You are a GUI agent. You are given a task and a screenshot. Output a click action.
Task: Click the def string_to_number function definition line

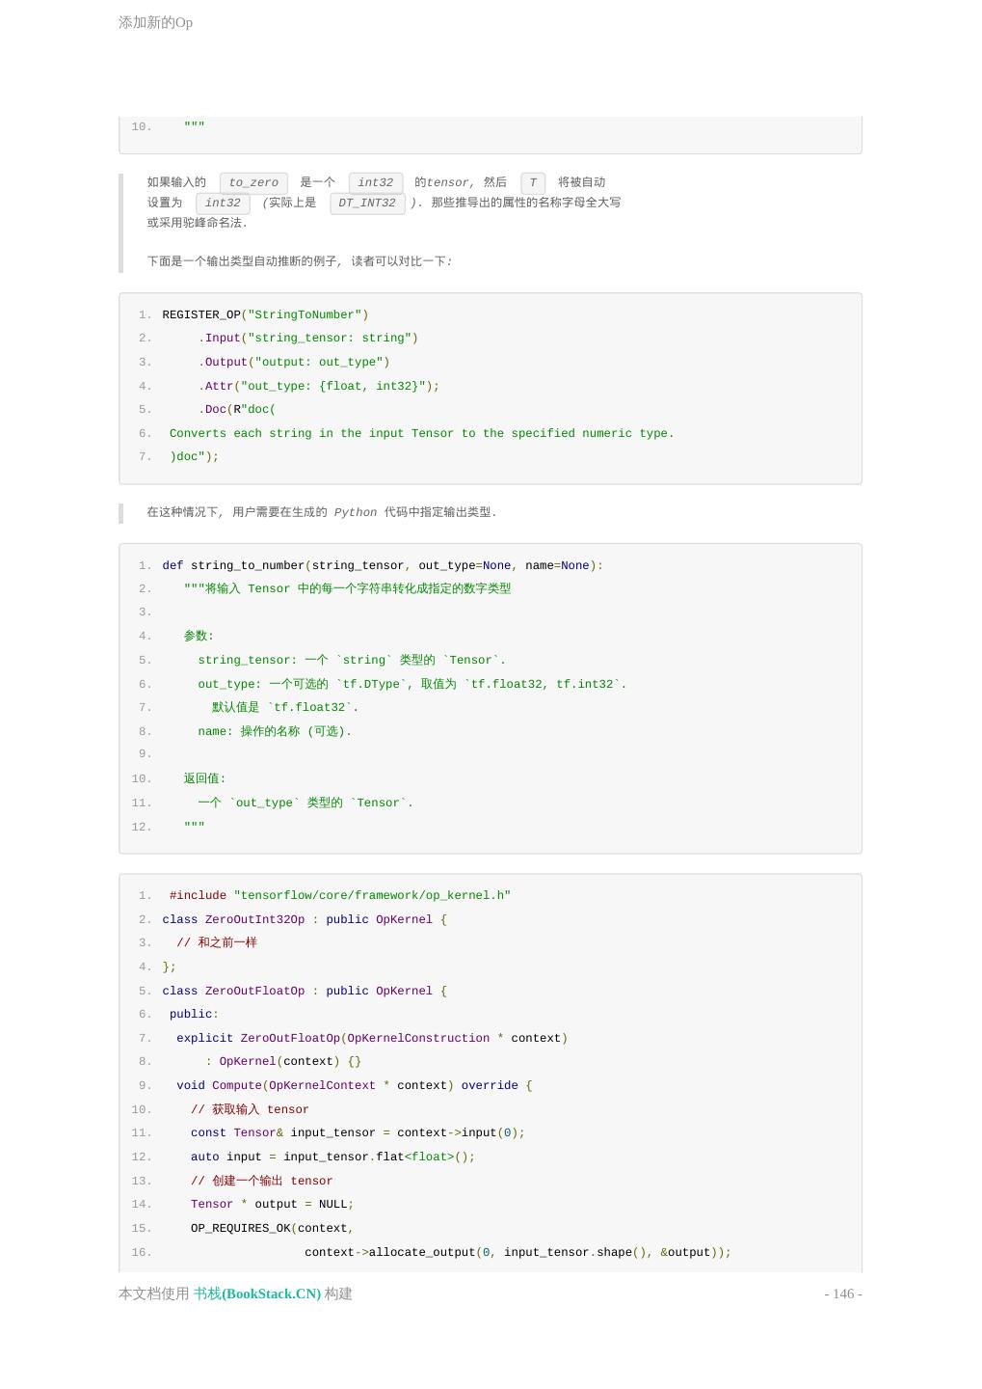tap(382, 565)
